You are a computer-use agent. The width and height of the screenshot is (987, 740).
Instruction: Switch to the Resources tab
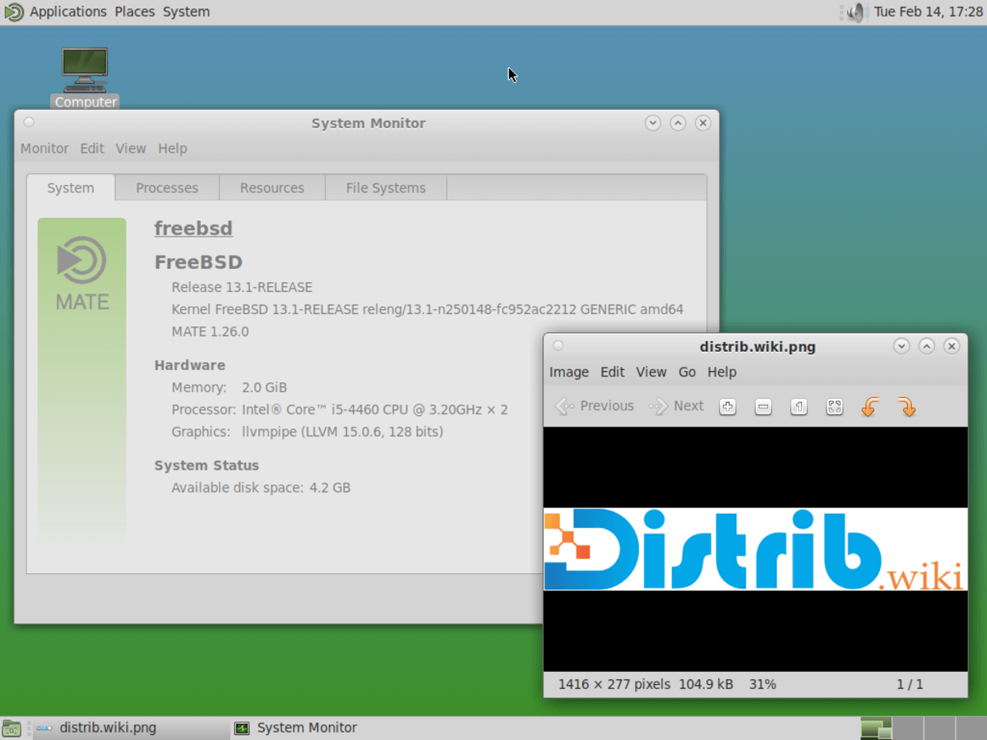coord(272,188)
